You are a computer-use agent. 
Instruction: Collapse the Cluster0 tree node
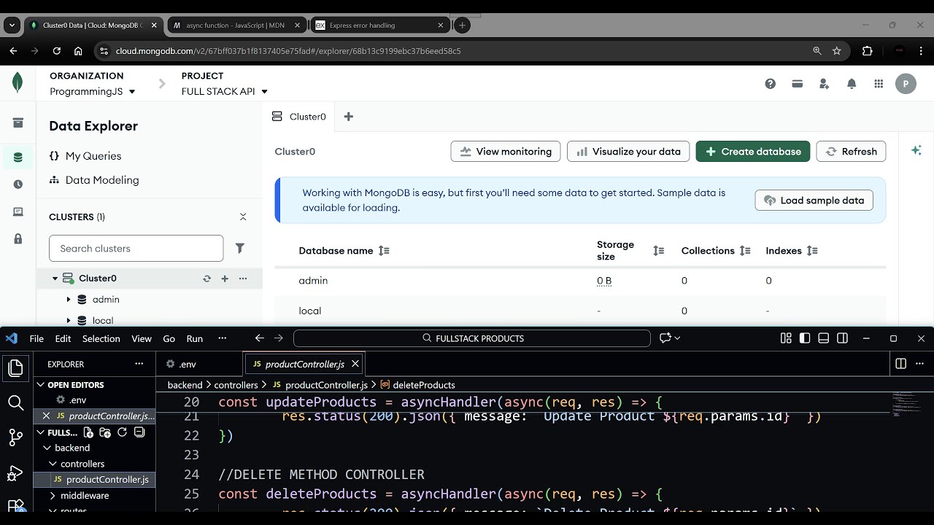coord(55,279)
